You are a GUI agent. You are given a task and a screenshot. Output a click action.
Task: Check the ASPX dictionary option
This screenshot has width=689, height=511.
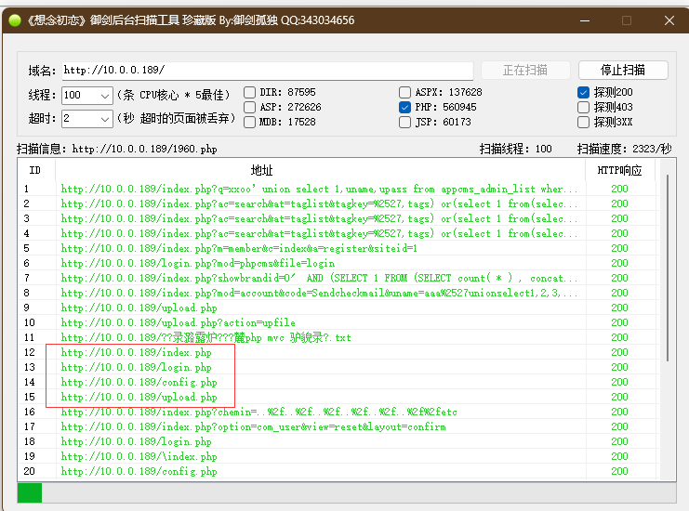(x=405, y=92)
